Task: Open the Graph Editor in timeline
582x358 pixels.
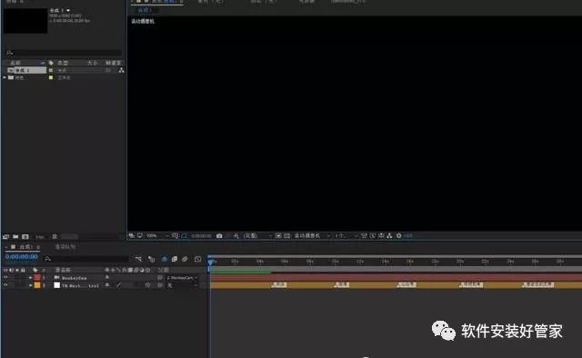Action: click(198, 259)
